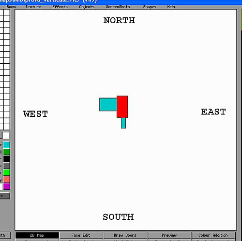Image resolution: width=242 pixels, height=241 pixels.
Task: Open the Room menu
Action: click(x=11, y=7)
